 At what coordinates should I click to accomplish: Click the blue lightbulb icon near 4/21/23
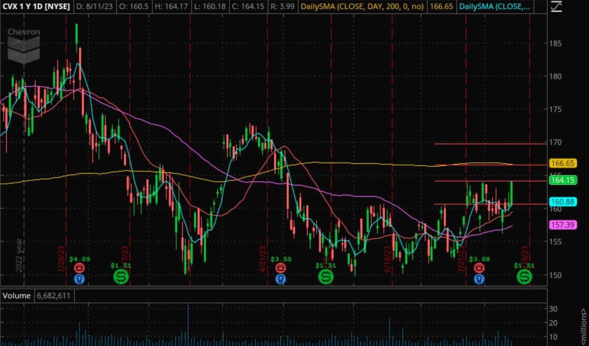pyautogui.click(x=280, y=279)
